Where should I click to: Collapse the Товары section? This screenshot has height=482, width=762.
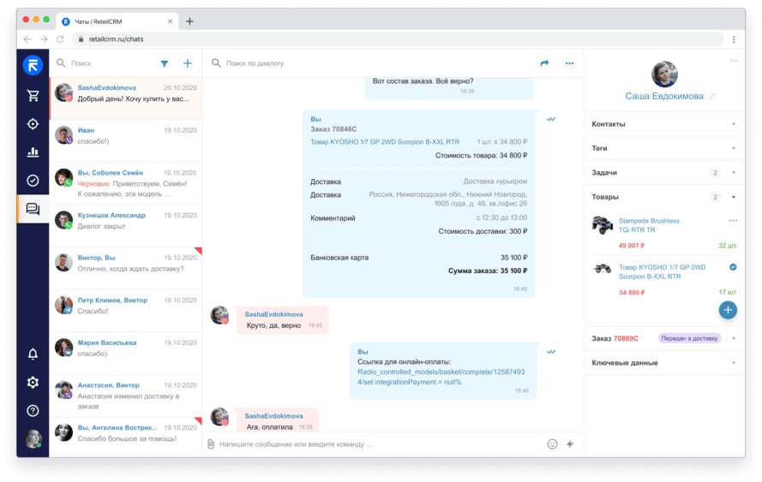point(733,197)
